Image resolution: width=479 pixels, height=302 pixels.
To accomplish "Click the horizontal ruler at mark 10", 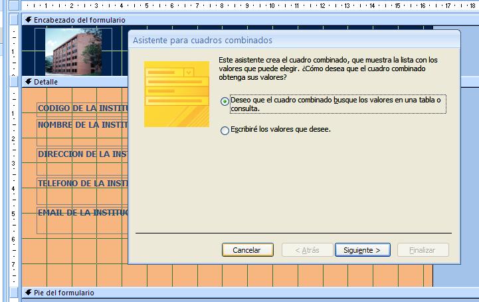I will click(x=272, y=5).
